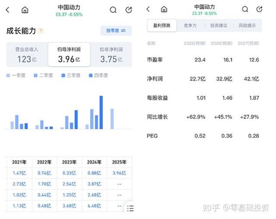Screen dimensions: 276x219
Task: Tap the 同比增长 row label
Action: (157, 117)
